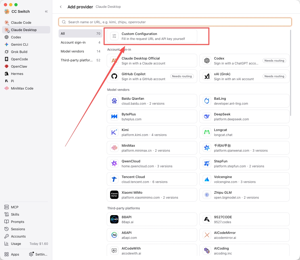Focus the provider search field

(x=175, y=22)
